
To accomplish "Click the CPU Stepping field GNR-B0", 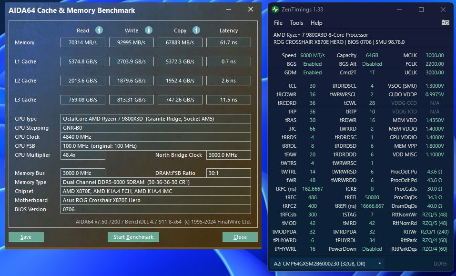I will [156, 128].
